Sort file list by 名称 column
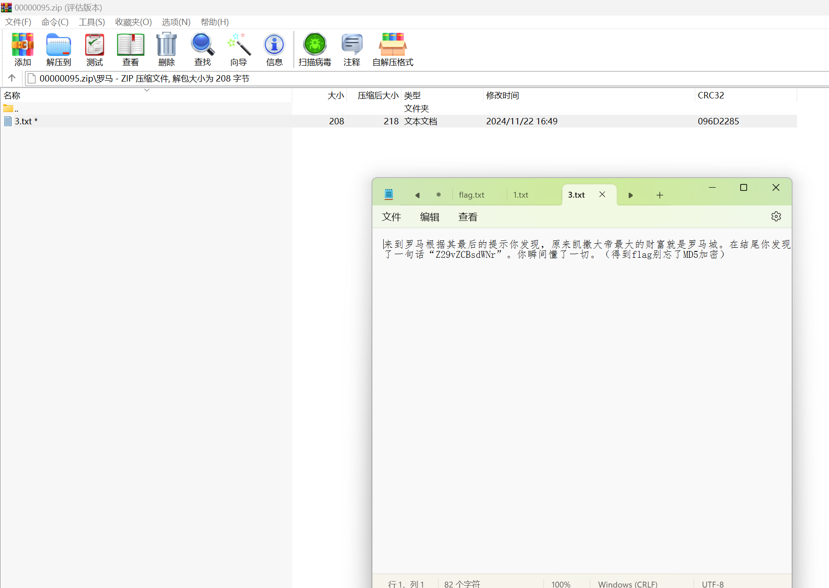The height and width of the screenshot is (588, 829). point(12,95)
